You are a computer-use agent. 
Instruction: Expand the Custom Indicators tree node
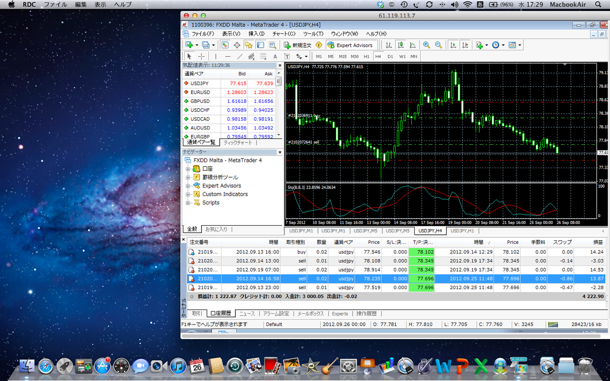pyautogui.click(x=188, y=194)
